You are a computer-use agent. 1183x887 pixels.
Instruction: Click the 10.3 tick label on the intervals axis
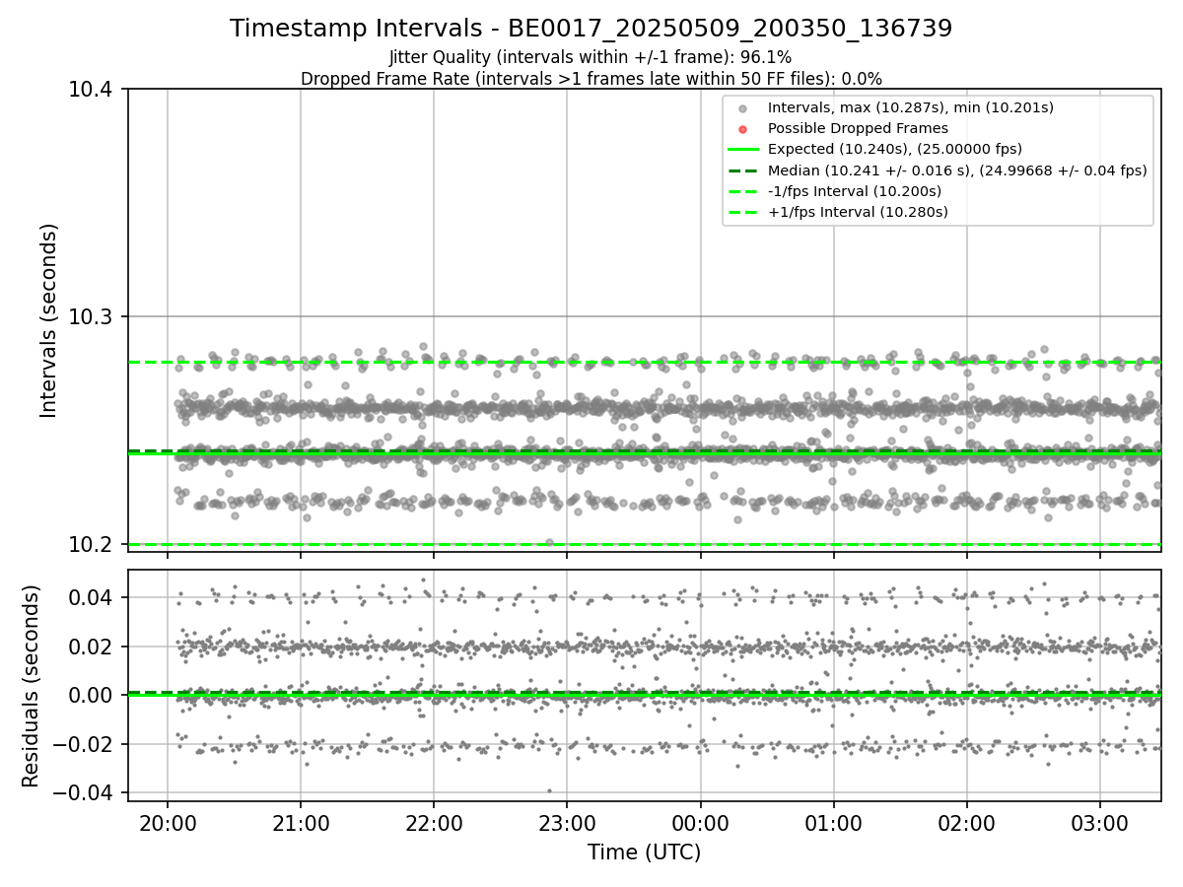pos(92,317)
